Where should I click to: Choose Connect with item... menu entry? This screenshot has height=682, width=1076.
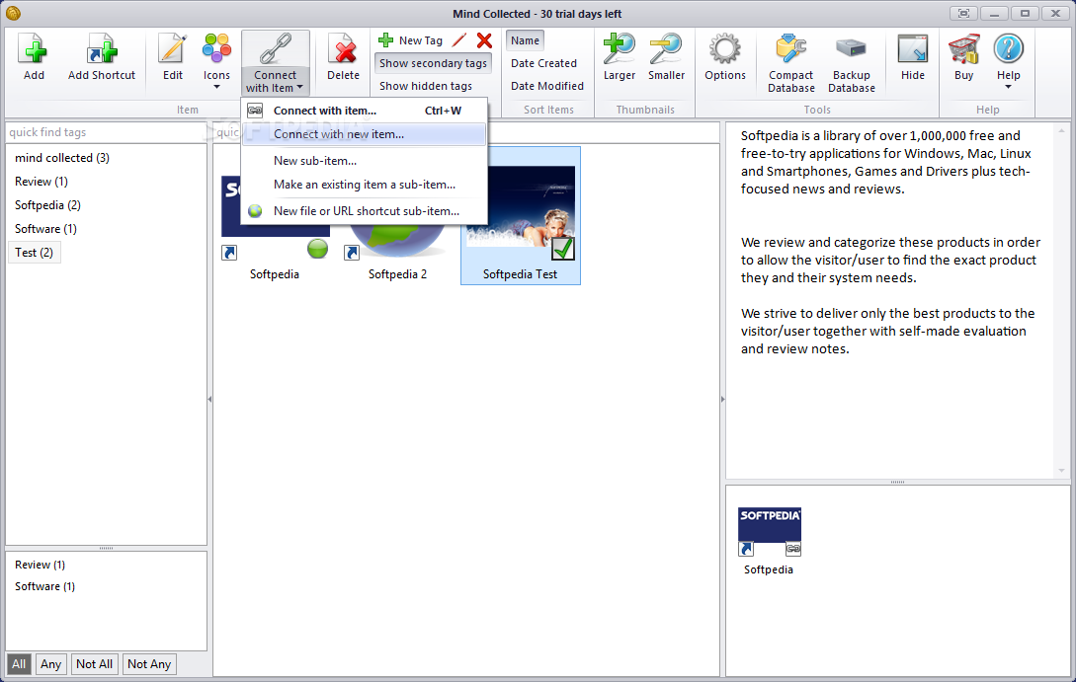click(x=365, y=111)
